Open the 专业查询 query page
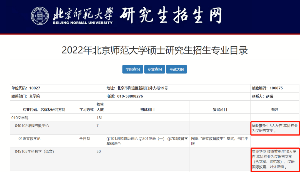300x172 pixels. (x=154, y=69)
